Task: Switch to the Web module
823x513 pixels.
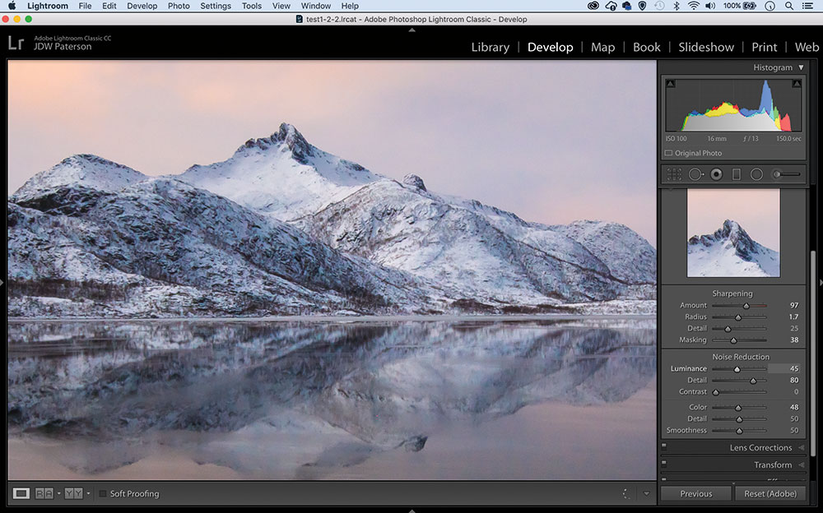Action: coord(807,47)
